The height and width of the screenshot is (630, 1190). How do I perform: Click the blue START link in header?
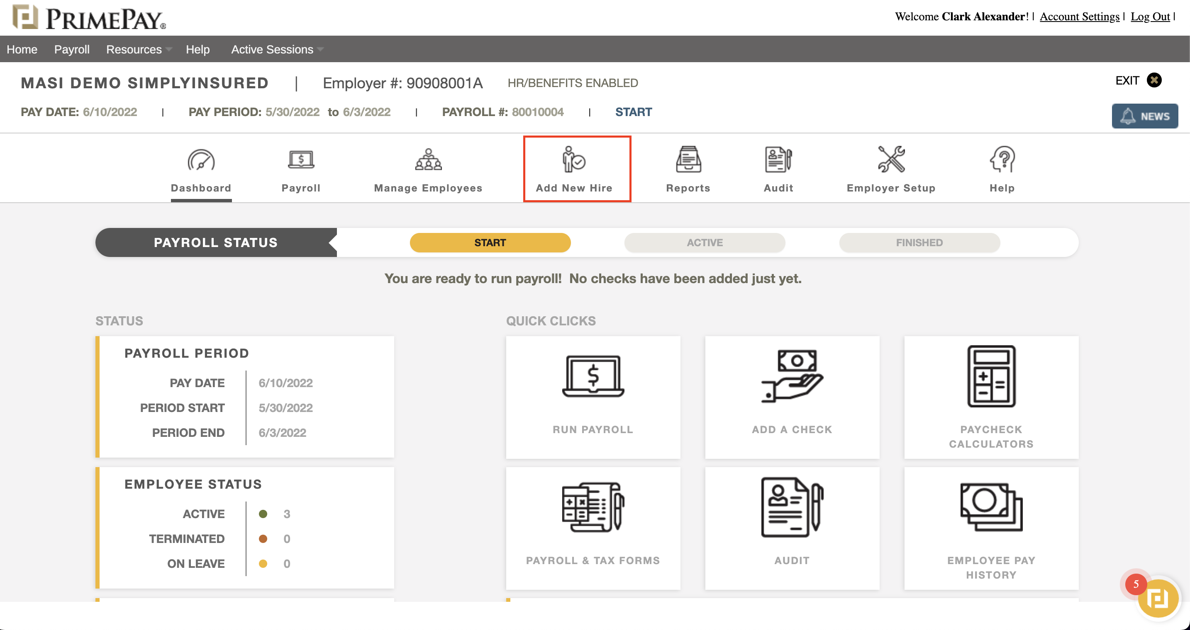633,112
